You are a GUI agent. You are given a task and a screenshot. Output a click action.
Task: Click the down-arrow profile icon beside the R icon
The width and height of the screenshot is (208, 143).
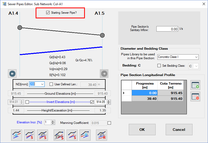click(85, 135)
